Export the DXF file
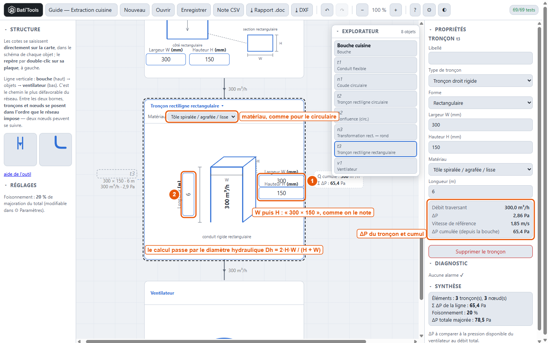548x343 pixels. coord(302,10)
